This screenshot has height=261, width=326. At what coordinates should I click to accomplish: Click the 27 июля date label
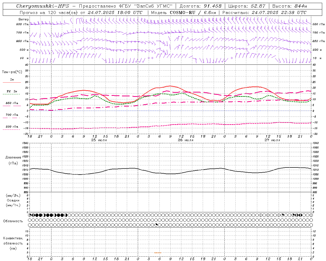tap(272, 140)
